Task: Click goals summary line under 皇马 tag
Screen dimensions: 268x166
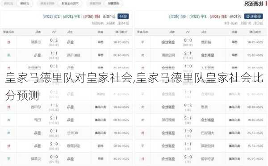Action: click(110, 23)
